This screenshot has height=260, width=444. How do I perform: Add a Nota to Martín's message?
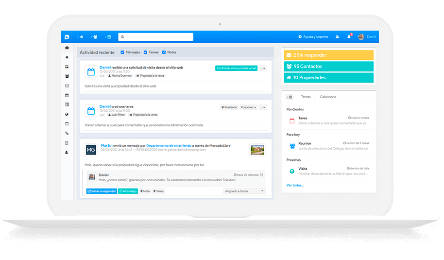(145, 191)
